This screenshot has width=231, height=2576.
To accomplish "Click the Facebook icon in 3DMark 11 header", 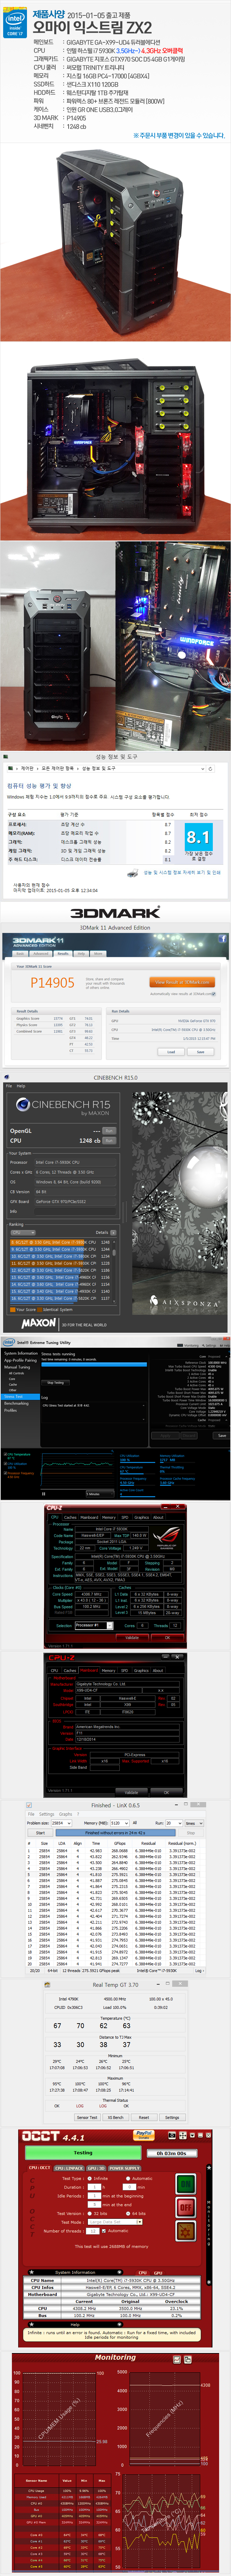I will coord(222,939).
